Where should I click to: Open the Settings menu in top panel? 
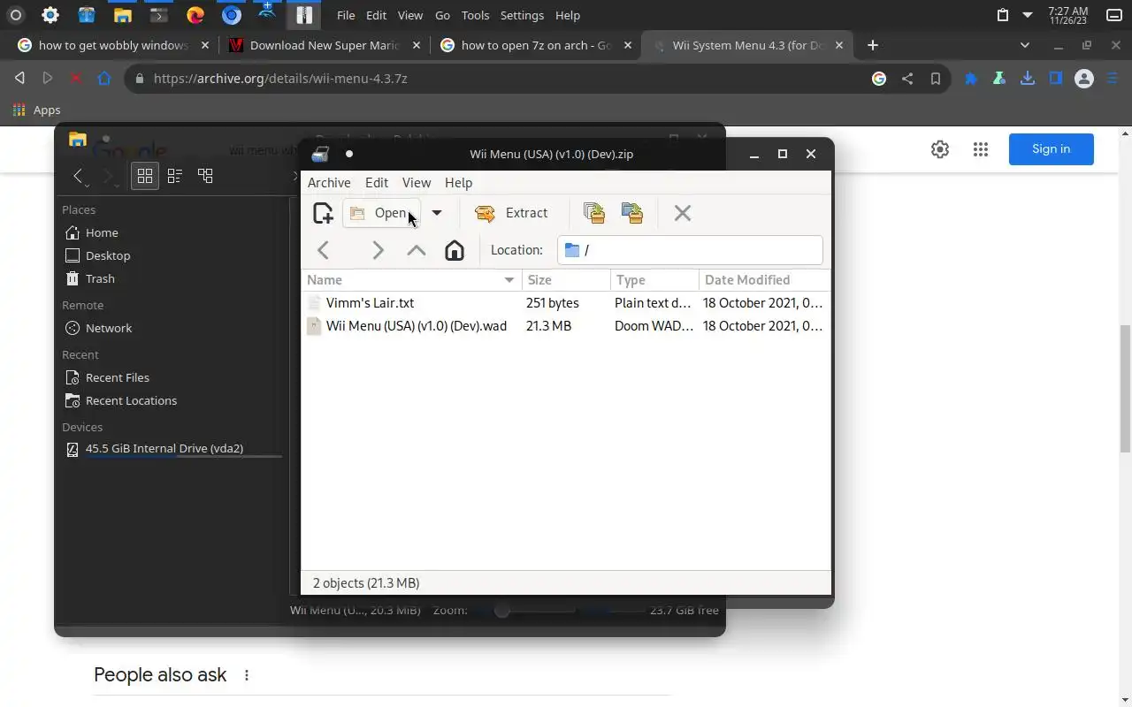pyautogui.click(x=522, y=15)
